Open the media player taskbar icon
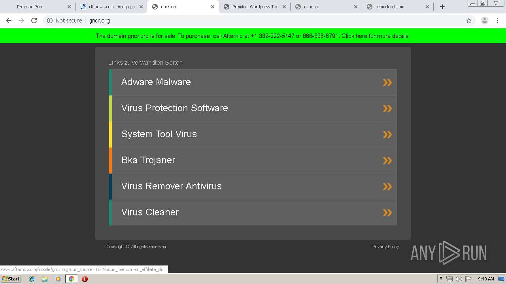 (58, 279)
